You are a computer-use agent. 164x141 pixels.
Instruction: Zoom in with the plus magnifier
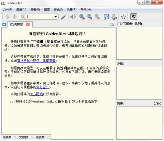click(82, 17)
